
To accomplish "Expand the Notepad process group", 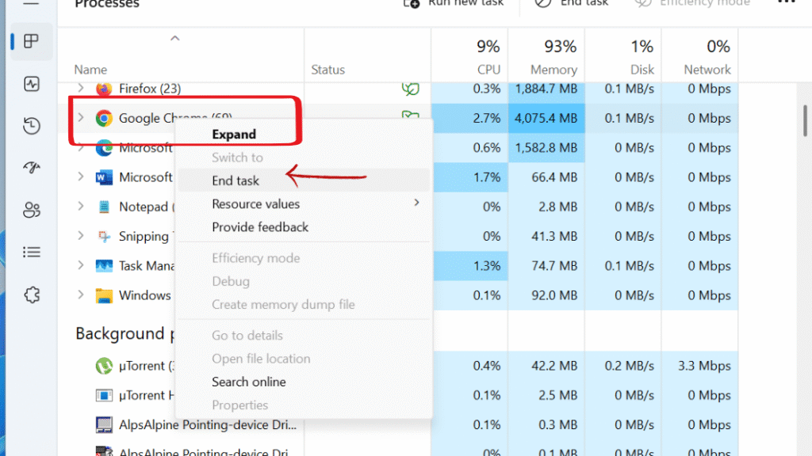I will pos(81,207).
